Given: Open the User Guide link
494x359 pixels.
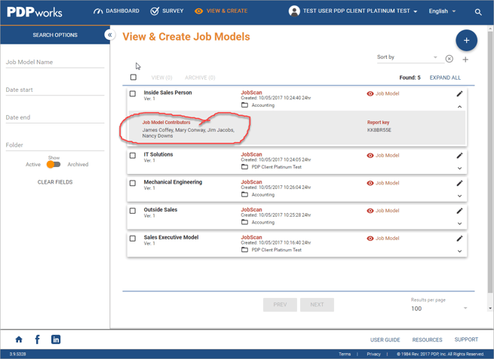Looking at the screenshot, I should click(x=385, y=340).
